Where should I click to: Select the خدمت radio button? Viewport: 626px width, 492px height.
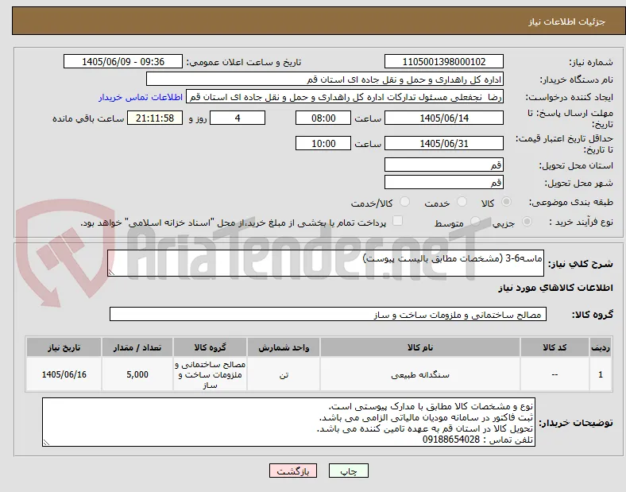coord(462,202)
